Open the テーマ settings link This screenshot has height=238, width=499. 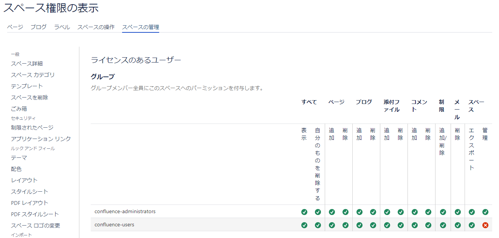(x=19, y=158)
